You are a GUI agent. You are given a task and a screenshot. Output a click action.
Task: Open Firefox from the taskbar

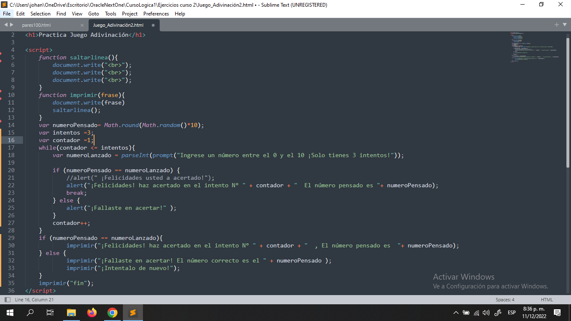click(x=92, y=313)
